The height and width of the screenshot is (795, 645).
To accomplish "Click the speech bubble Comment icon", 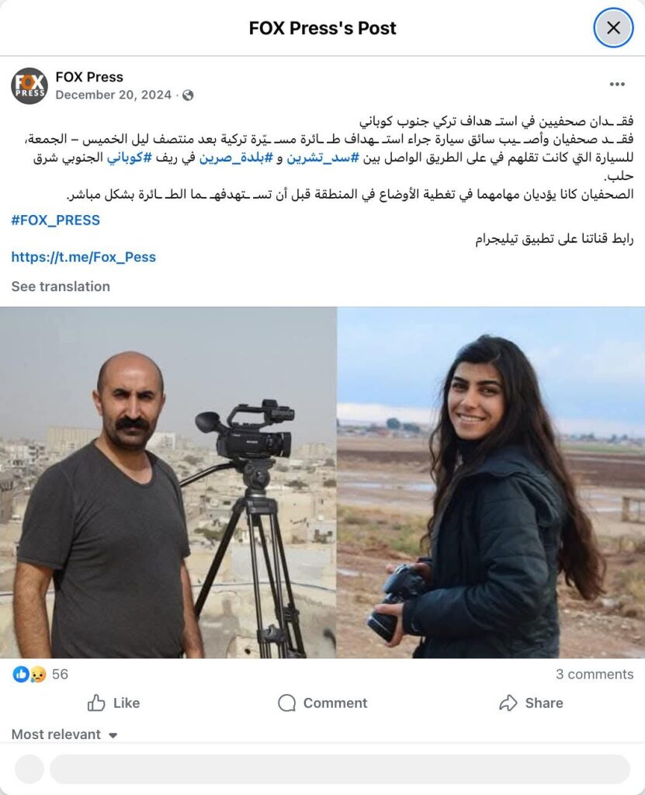I will [x=287, y=703].
